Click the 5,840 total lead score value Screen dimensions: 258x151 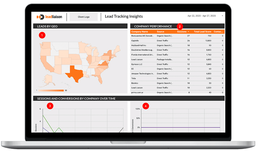(x=209, y=64)
